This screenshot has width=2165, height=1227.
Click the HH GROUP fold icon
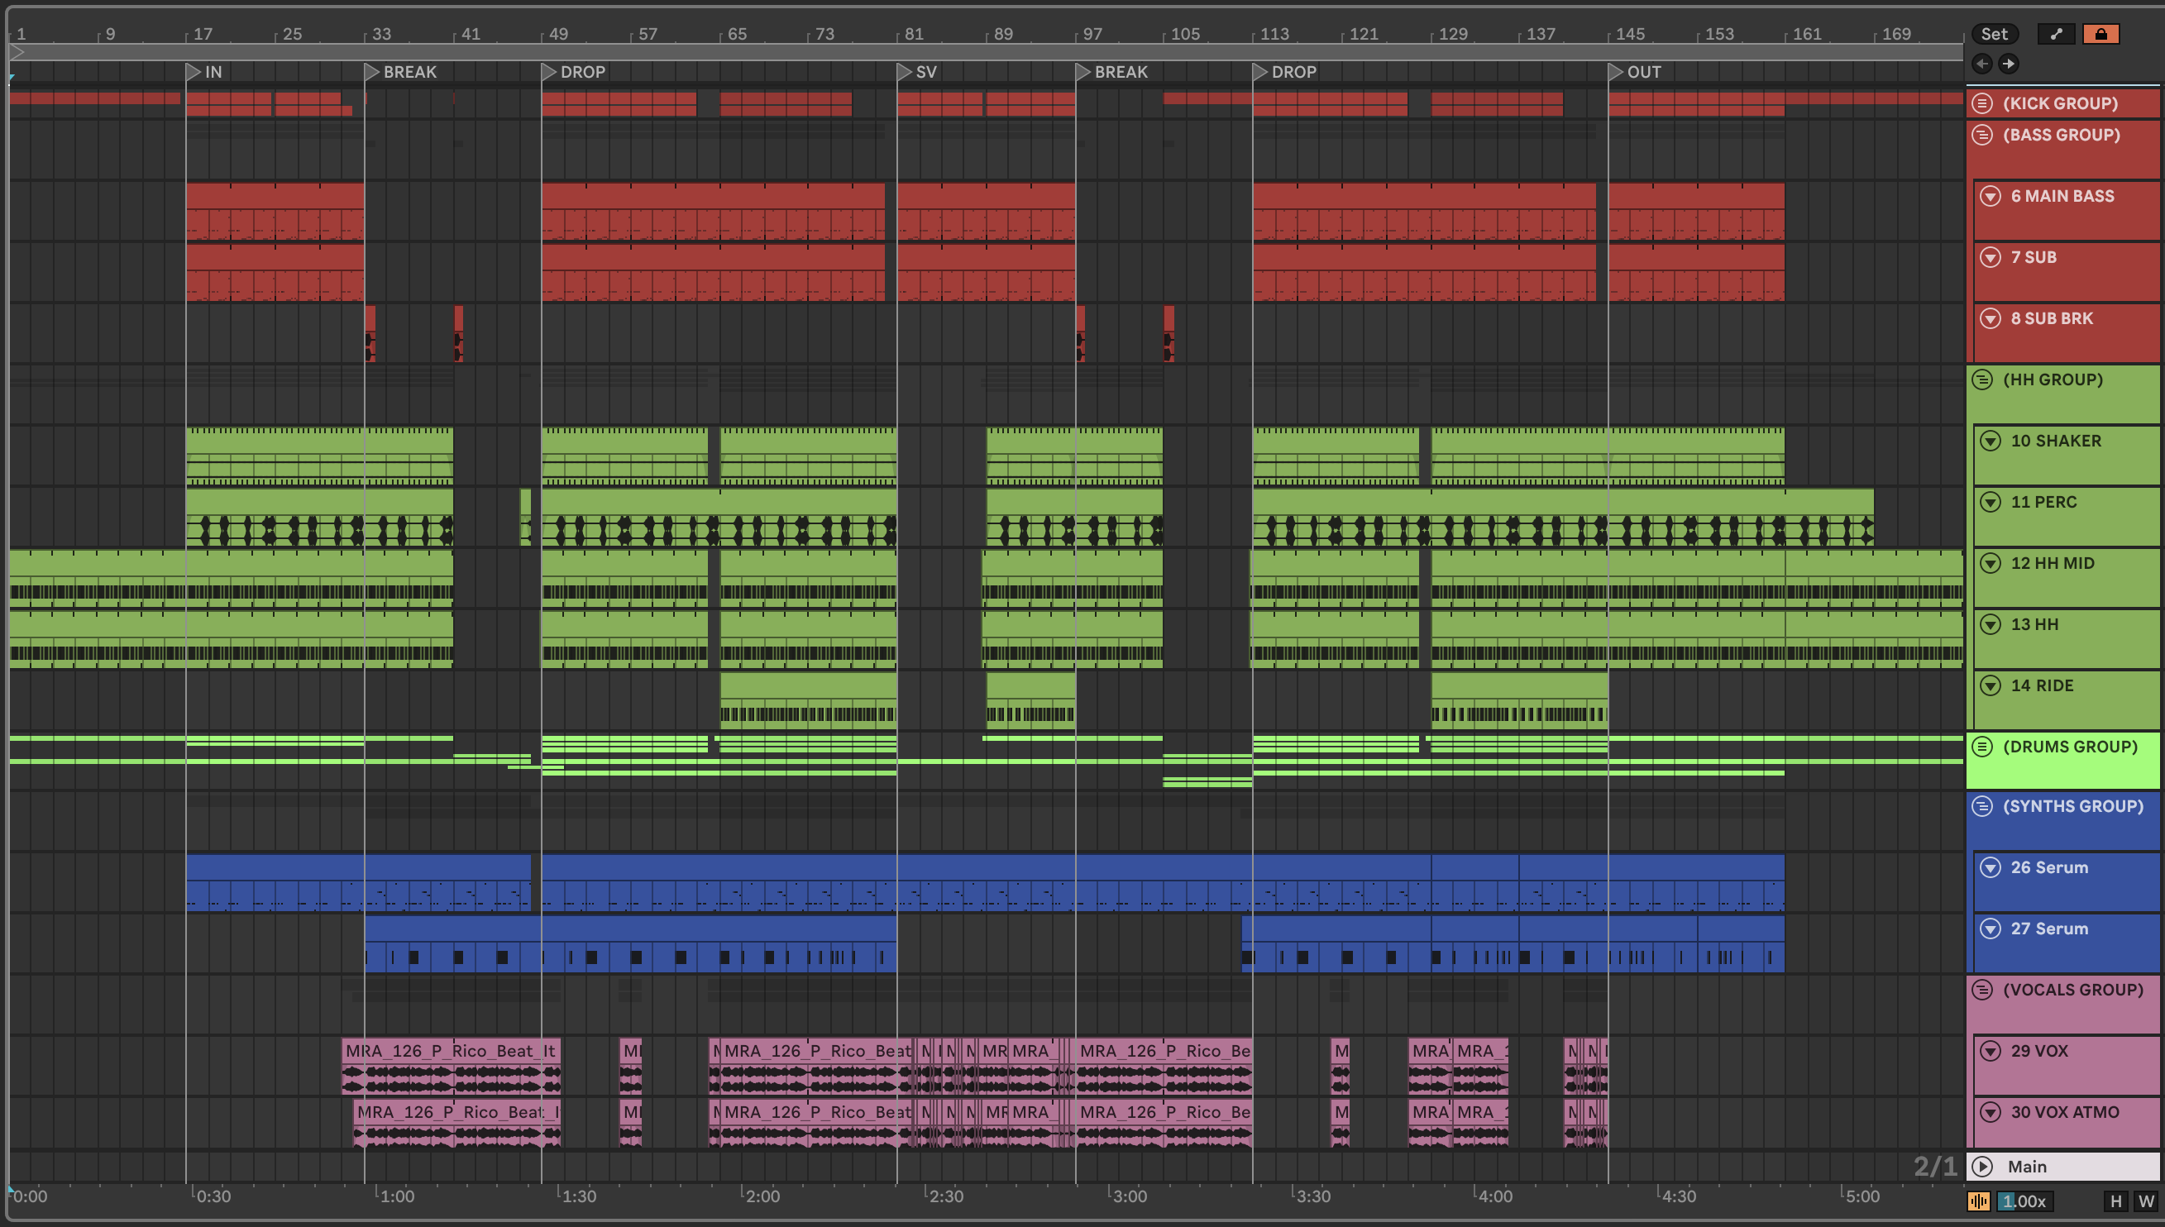(x=1982, y=380)
